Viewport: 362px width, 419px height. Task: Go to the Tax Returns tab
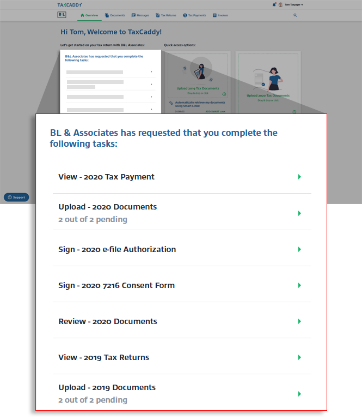[166, 15]
